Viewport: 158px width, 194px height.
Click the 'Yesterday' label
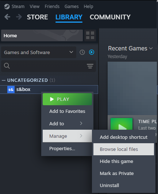117,57
